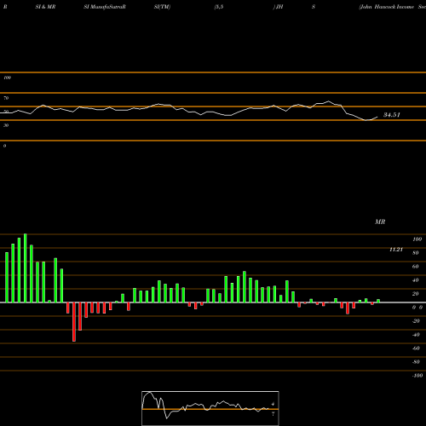Image resolution: width=426 pixels, height=426 pixels.
Task: Click the RSI axis label 70
Action: [x=6, y=98]
